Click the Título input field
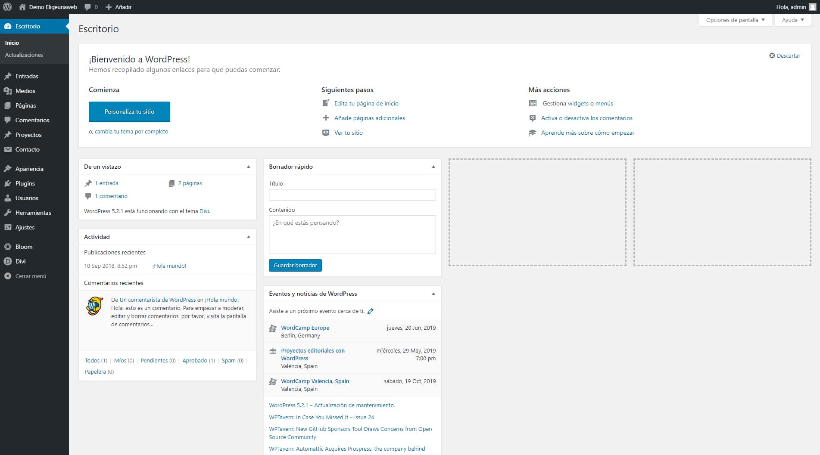This screenshot has width=820, height=455. (352, 195)
